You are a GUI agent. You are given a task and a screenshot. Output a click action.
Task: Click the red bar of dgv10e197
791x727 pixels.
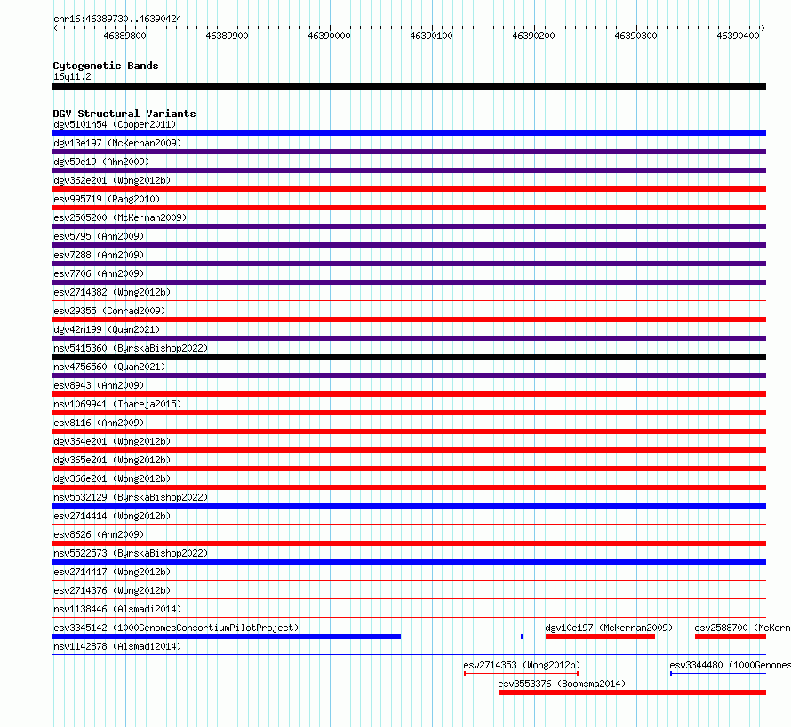click(600, 636)
